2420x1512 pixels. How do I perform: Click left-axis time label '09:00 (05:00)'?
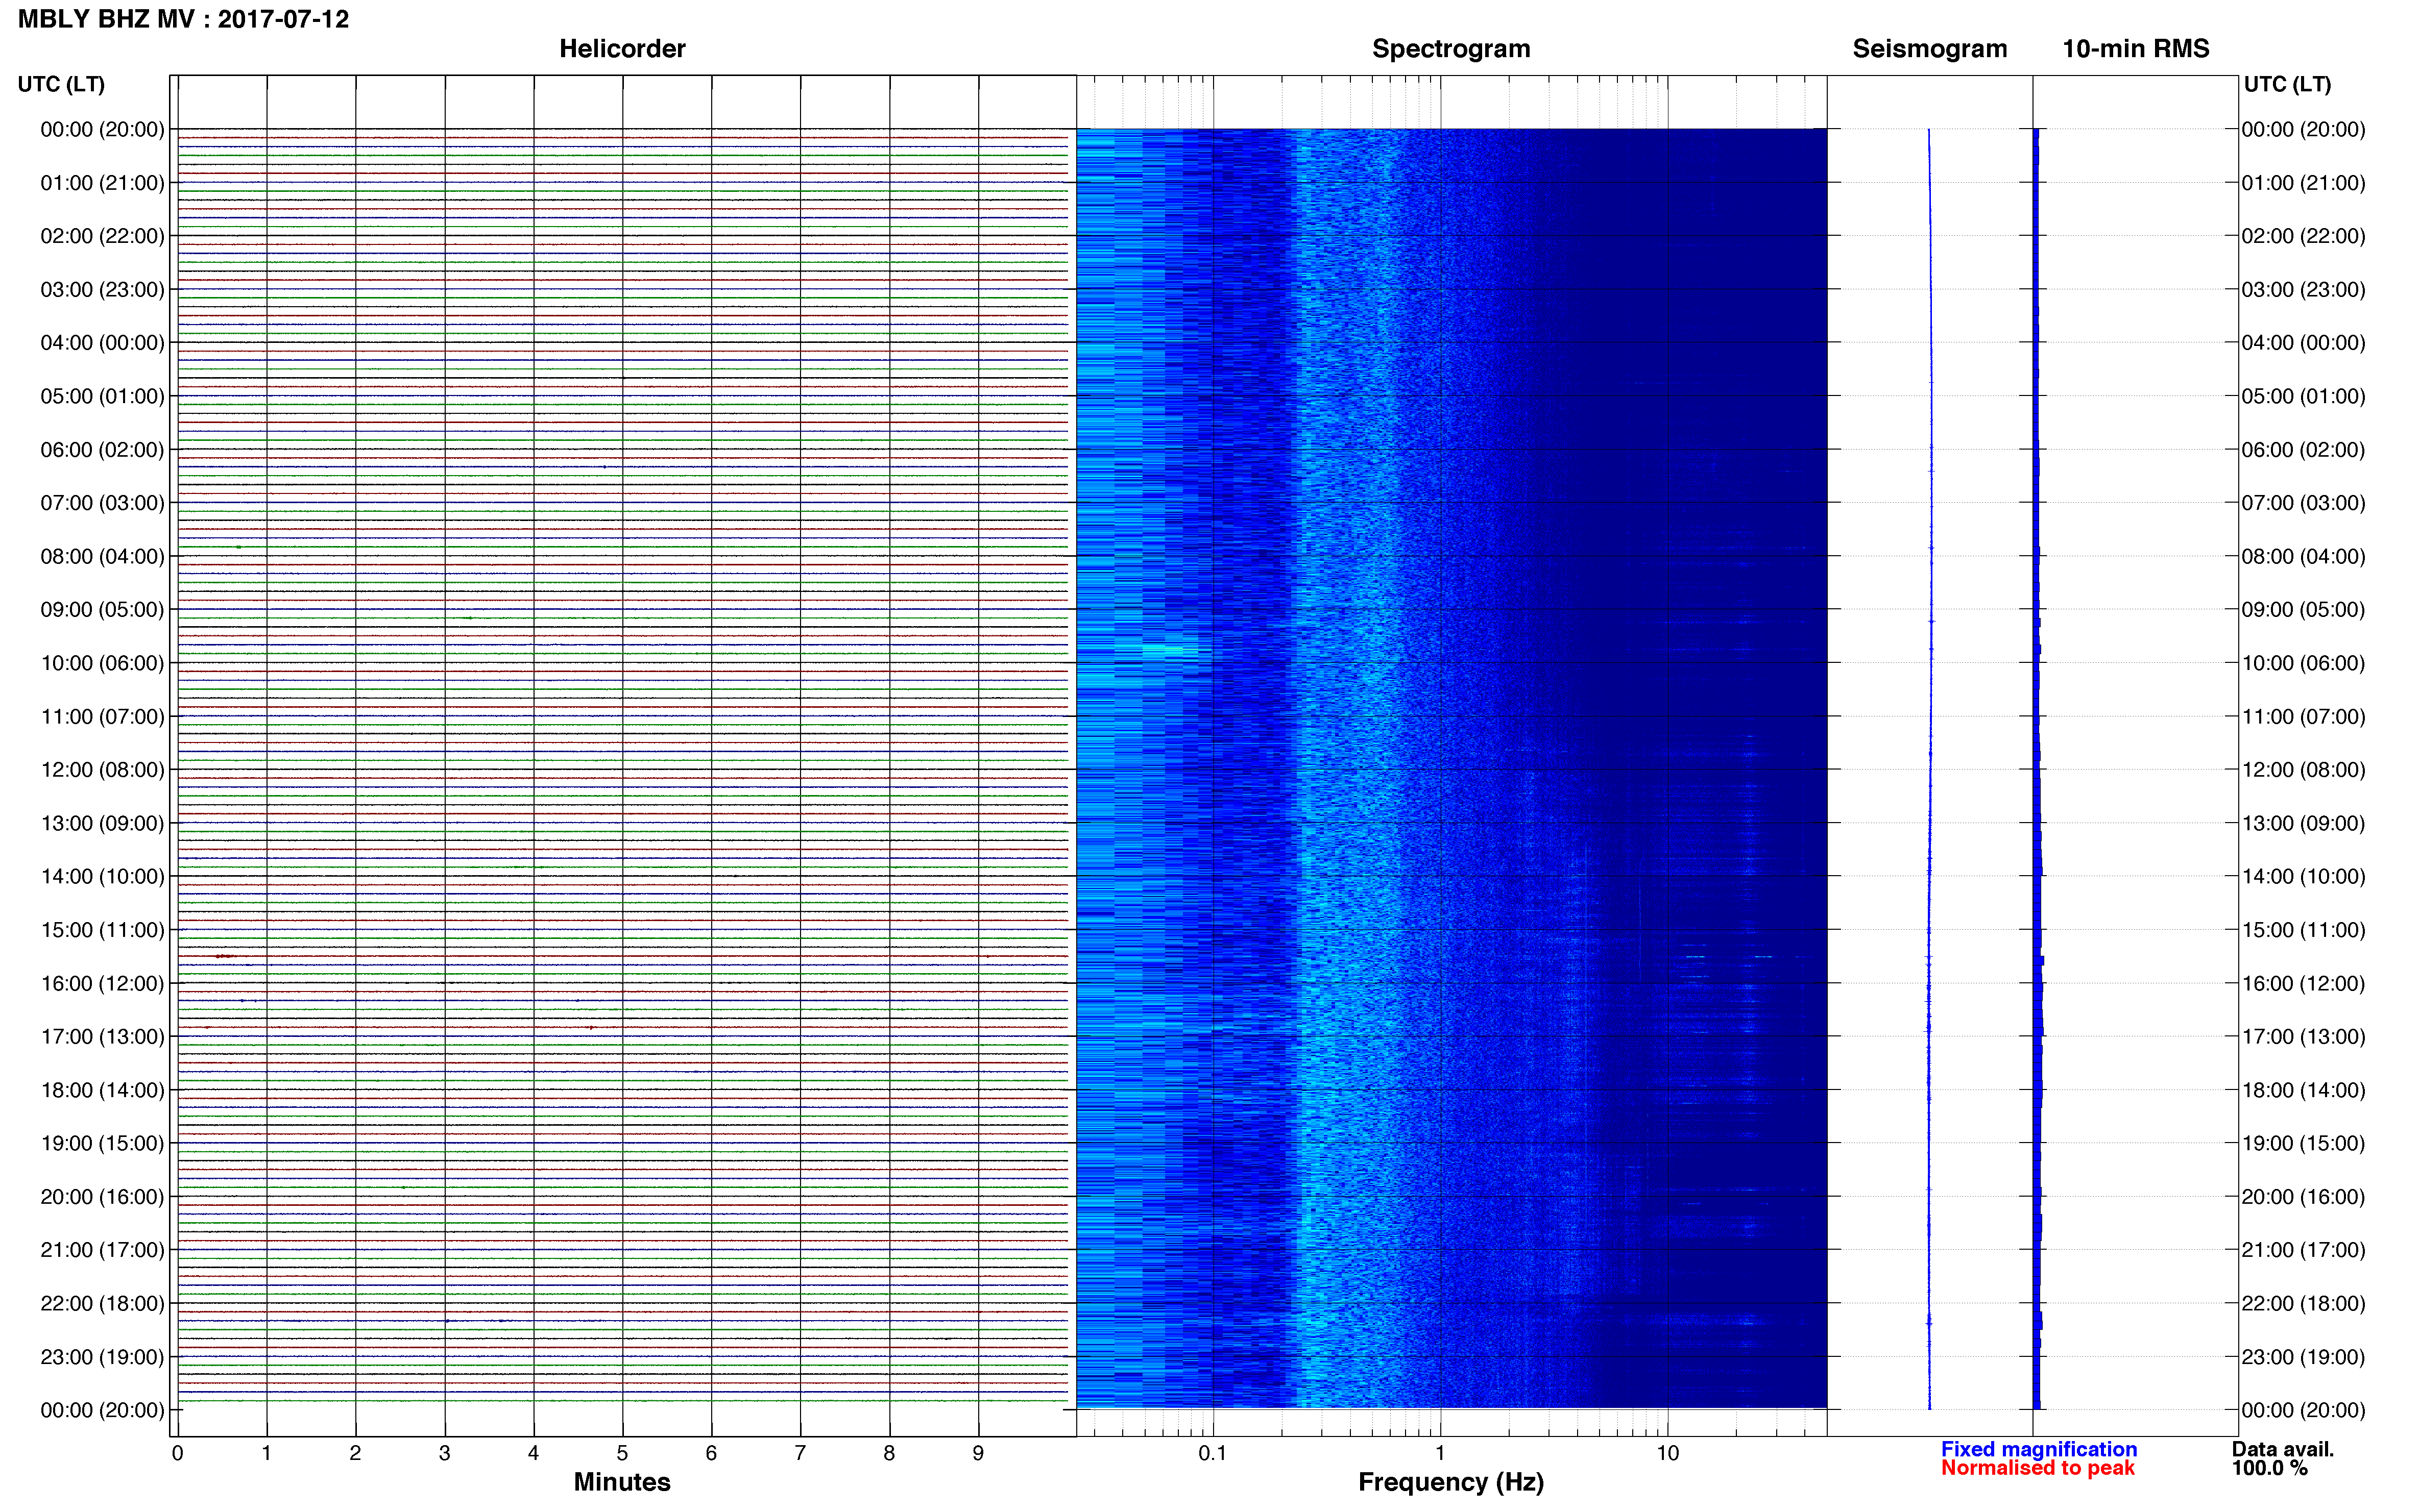(102, 610)
